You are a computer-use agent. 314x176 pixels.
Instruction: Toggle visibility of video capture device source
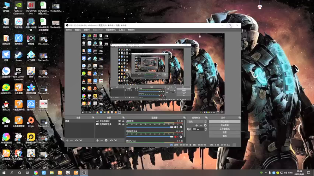click(120, 124)
